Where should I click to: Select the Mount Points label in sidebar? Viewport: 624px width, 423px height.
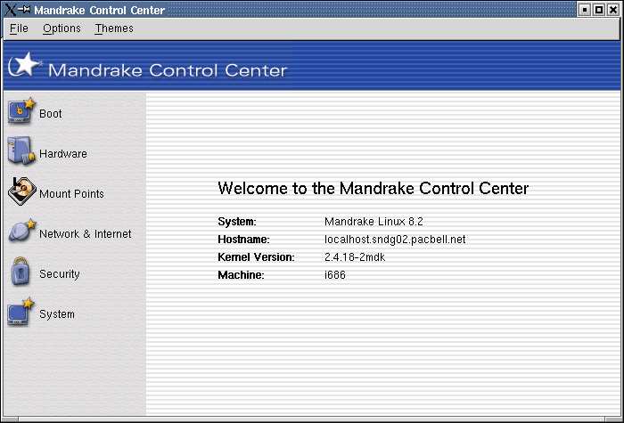click(x=71, y=194)
